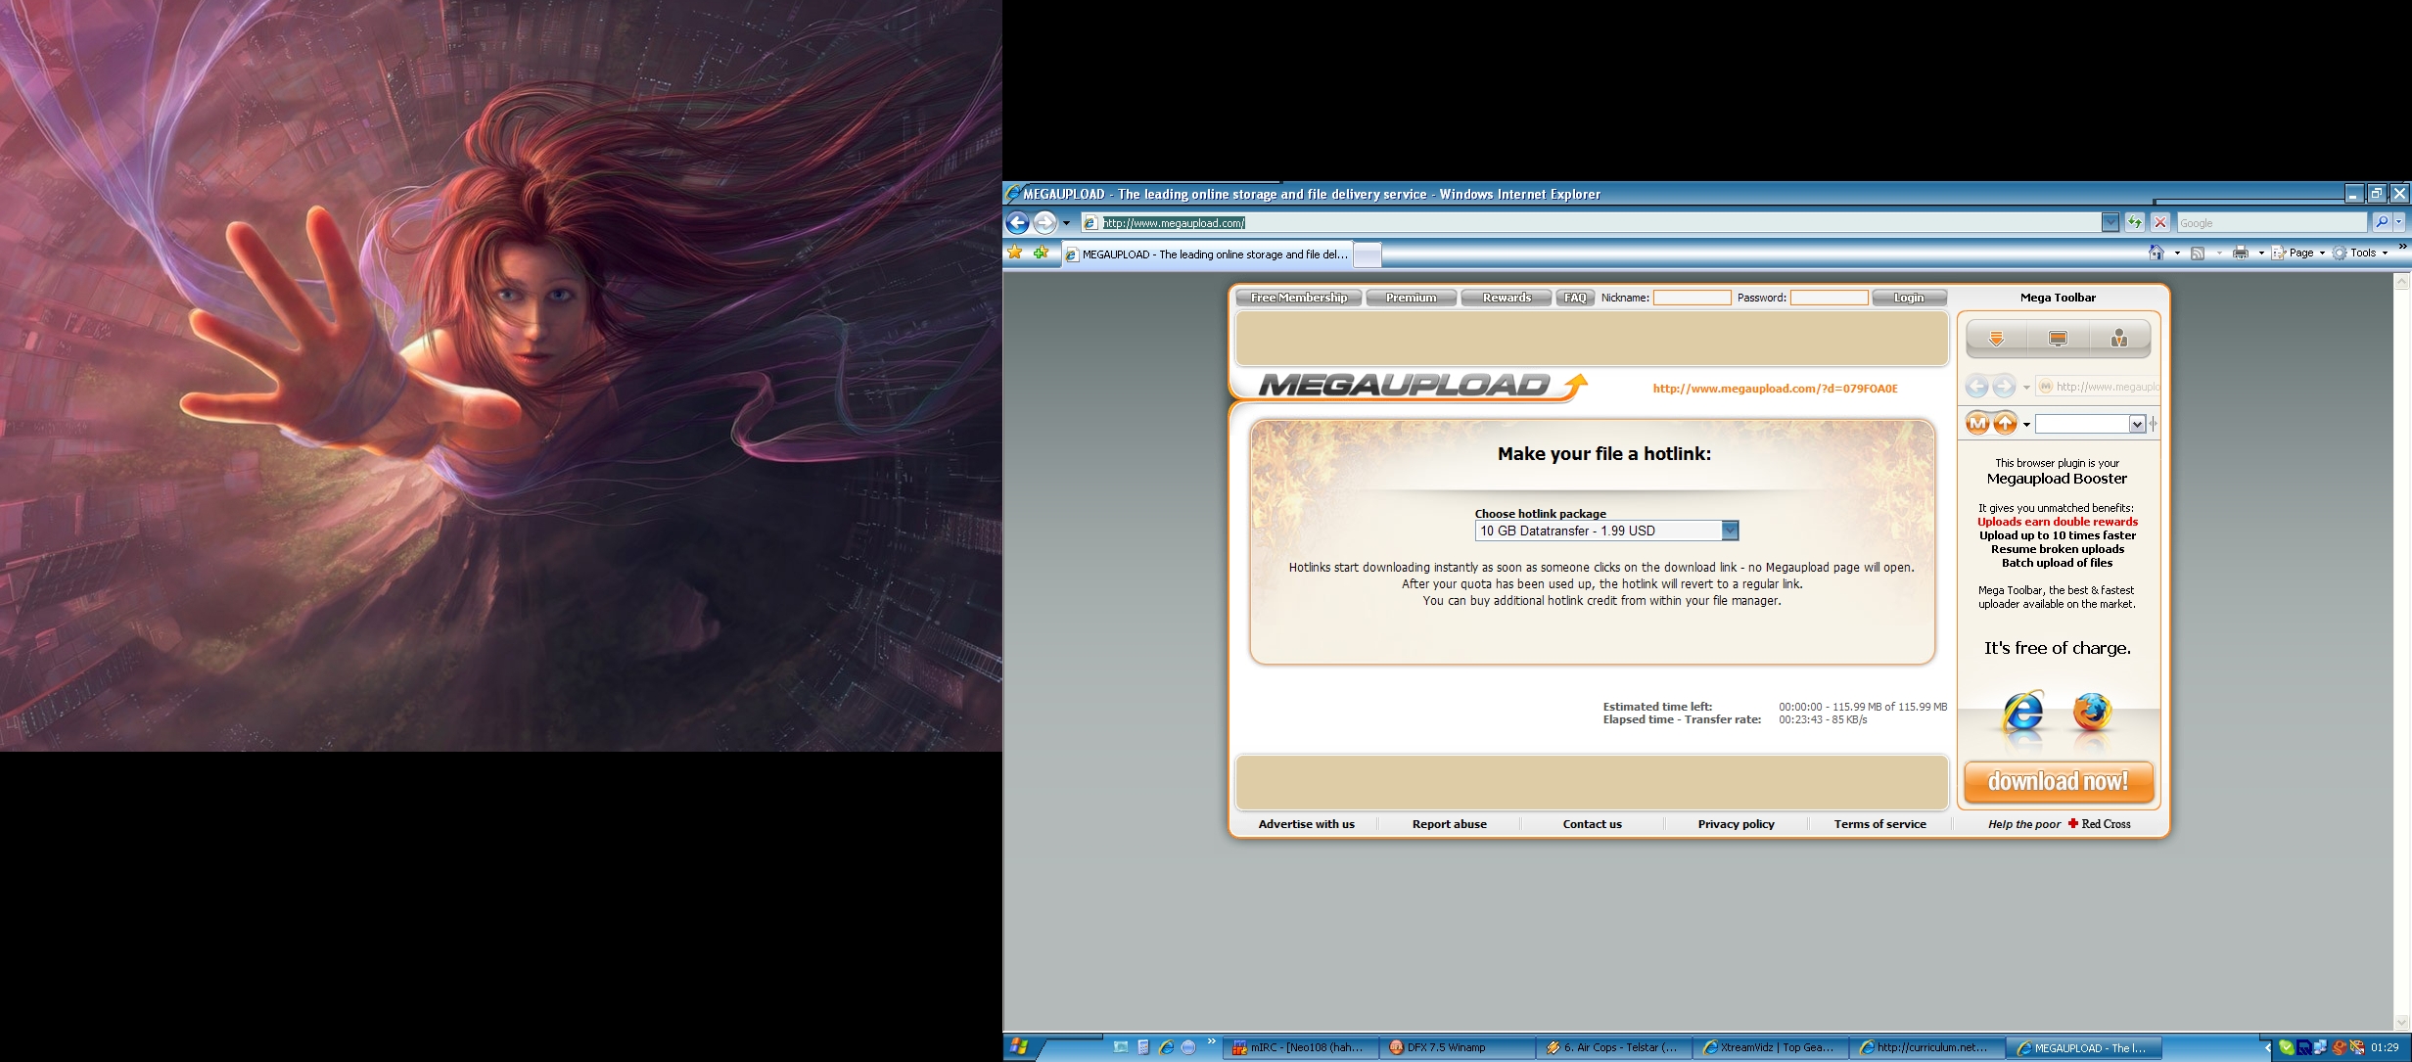Click the IE back navigation button
This screenshot has height=1062, width=2412.
click(1017, 223)
